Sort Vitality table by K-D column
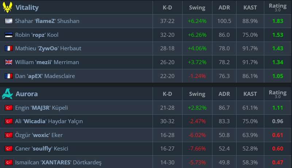 168,8
